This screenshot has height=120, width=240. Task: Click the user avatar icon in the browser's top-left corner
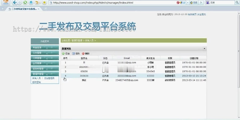coord(6,2)
